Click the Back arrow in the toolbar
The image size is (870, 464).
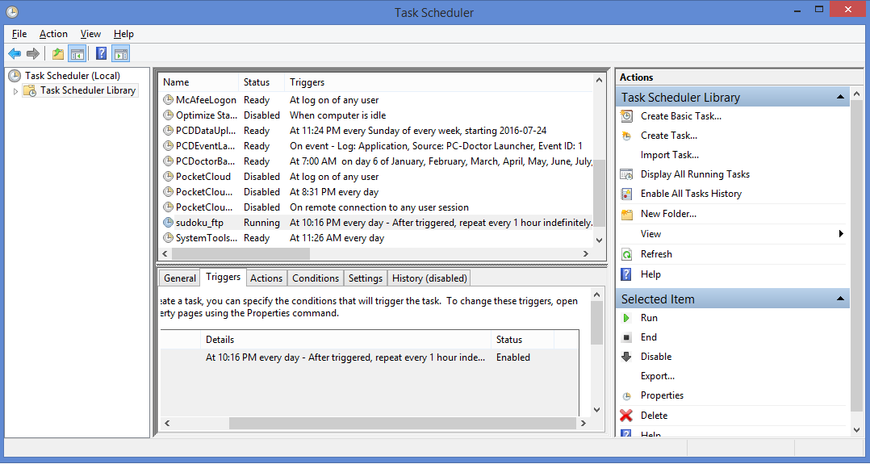click(x=15, y=54)
